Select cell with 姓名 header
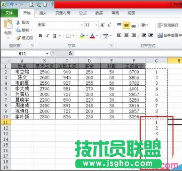This screenshot has width=182, height=171. click(x=22, y=66)
